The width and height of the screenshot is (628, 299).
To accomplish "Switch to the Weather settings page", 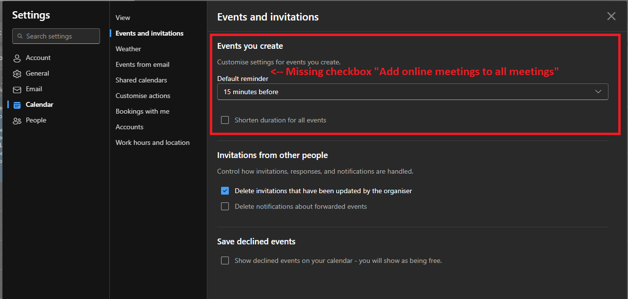I will pos(128,49).
